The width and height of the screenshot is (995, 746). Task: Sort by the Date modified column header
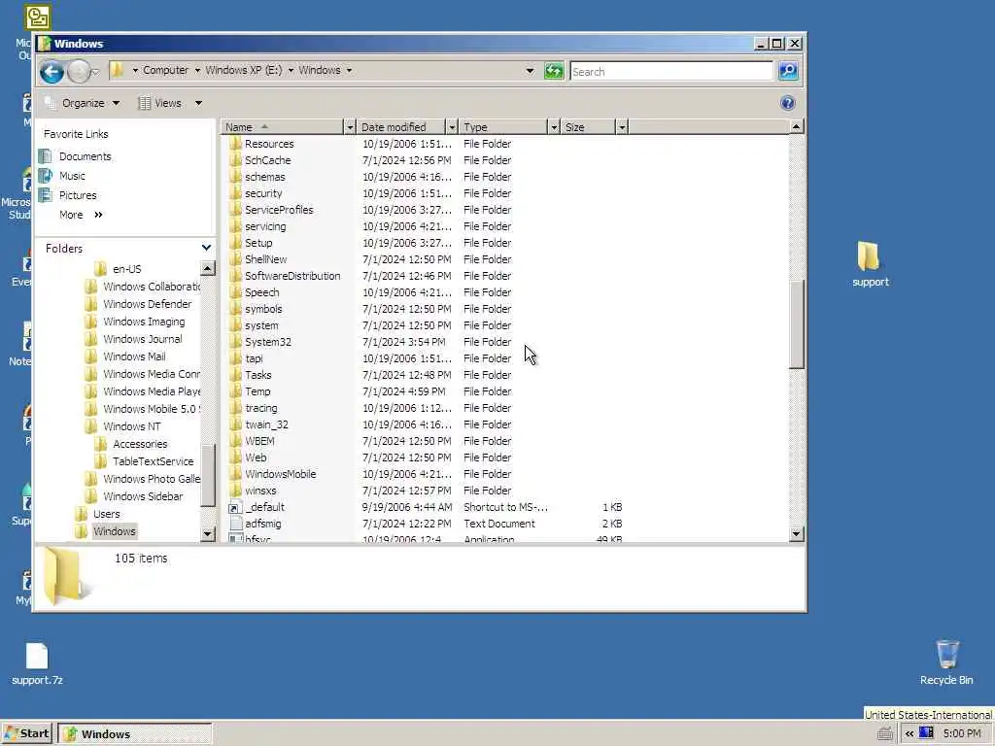401,127
